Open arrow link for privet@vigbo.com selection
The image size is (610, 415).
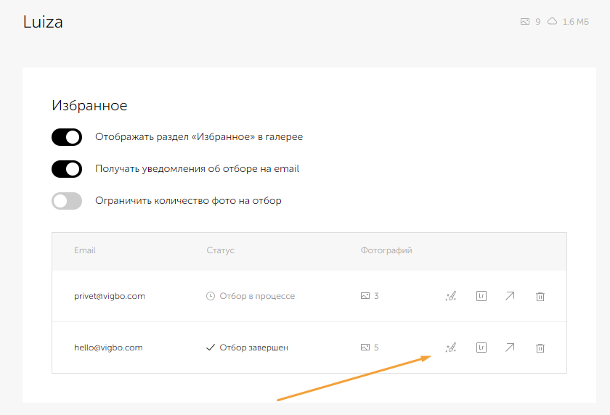tap(510, 296)
